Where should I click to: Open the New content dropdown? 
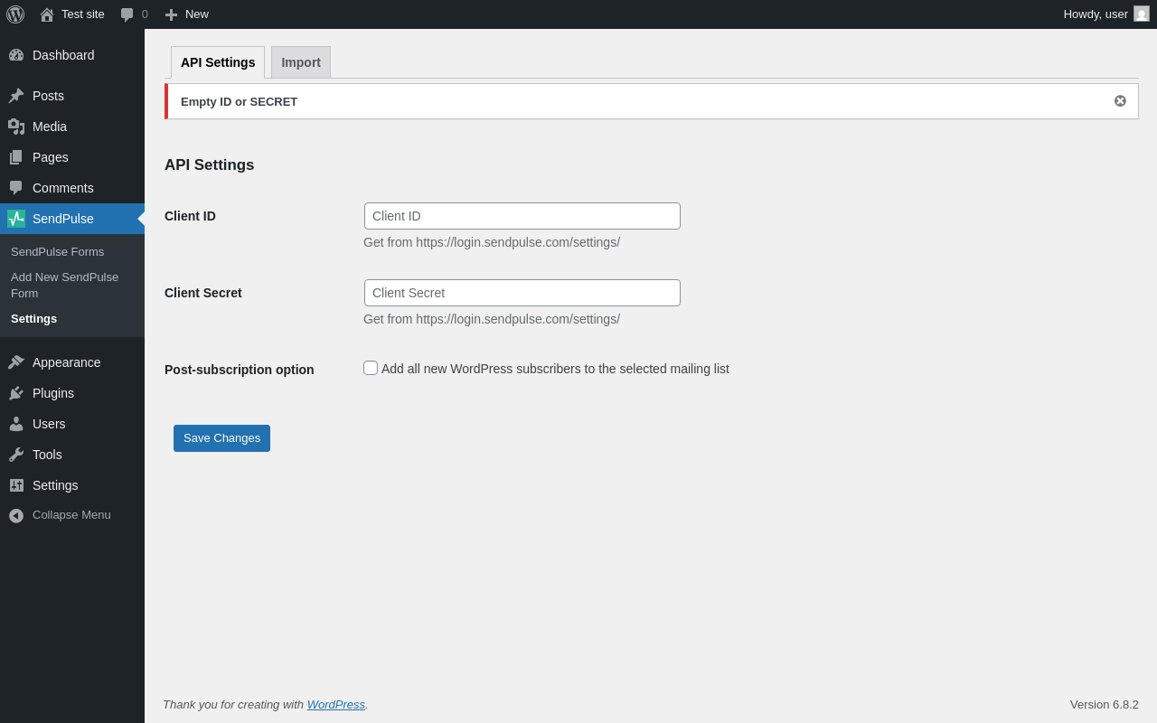click(x=187, y=14)
